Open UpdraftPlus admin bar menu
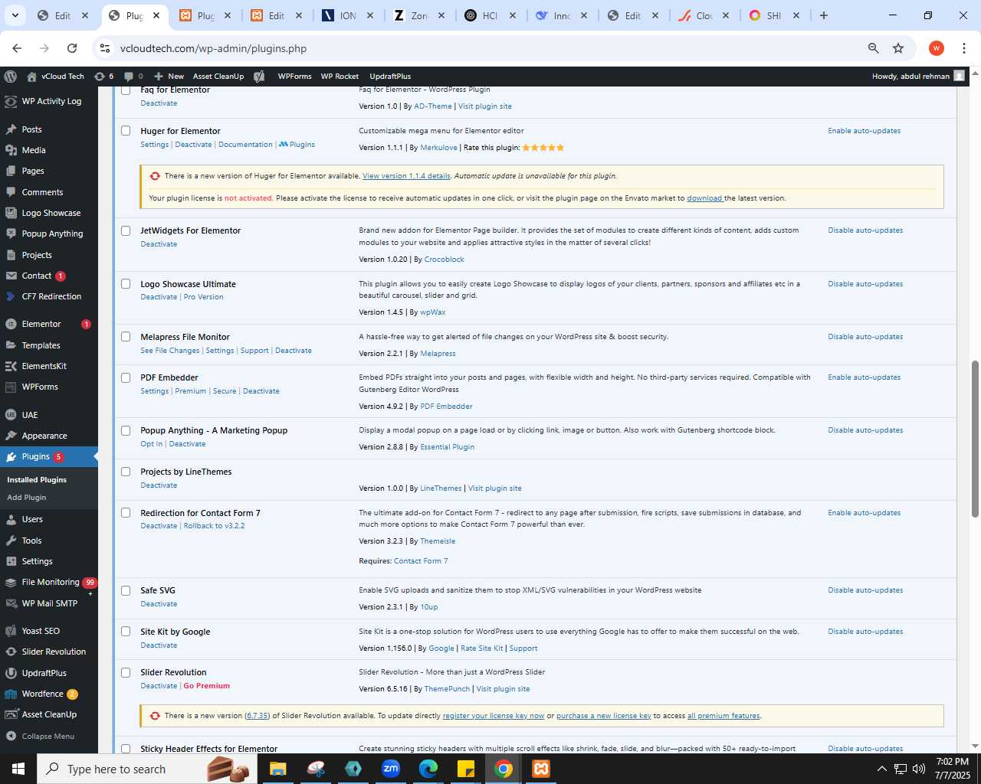The image size is (981, 784). [x=390, y=77]
